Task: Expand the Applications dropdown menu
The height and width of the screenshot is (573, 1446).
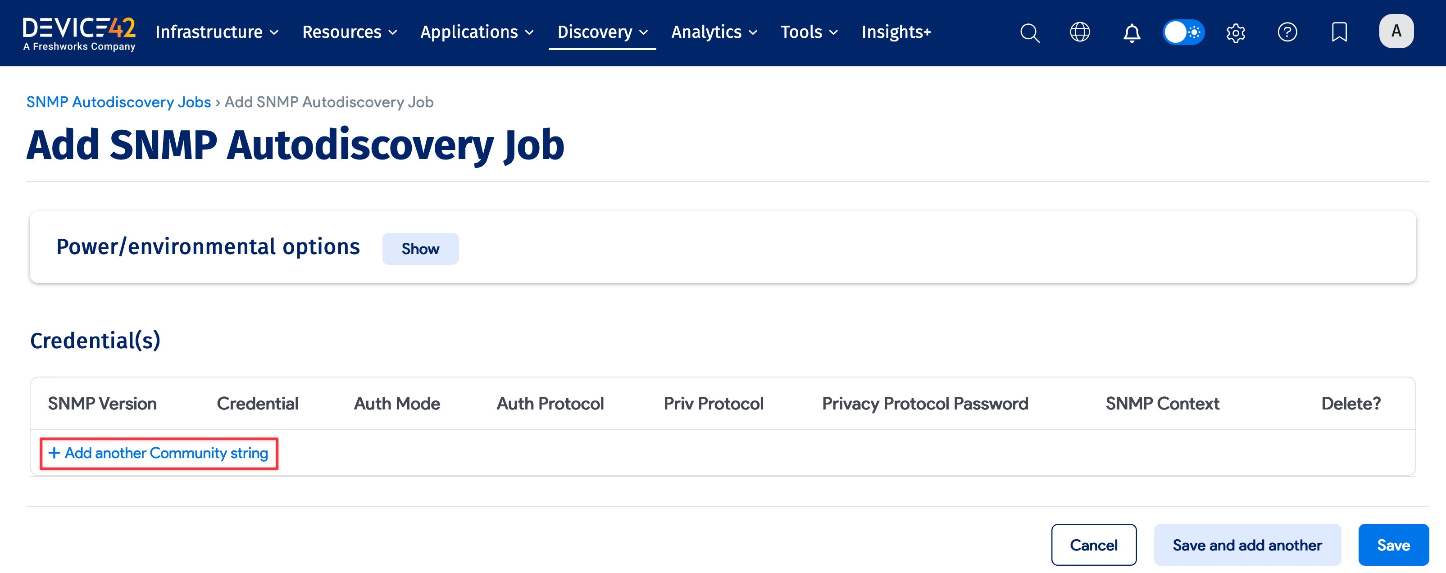Action: click(x=477, y=32)
